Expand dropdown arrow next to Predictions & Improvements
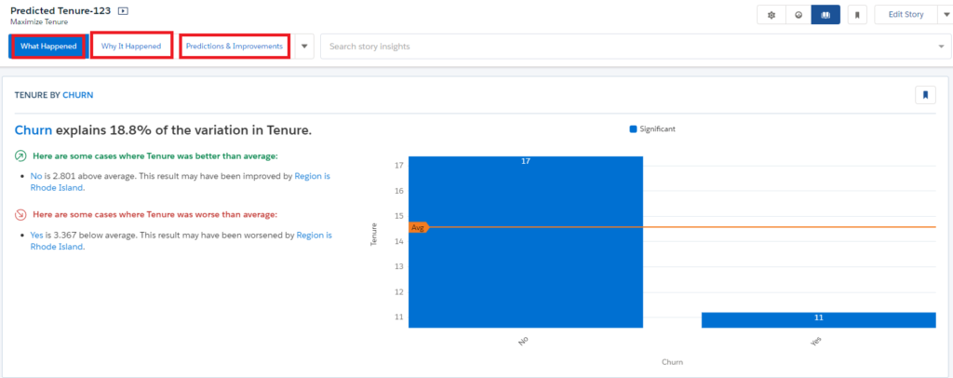This screenshot has height=378, width=953. 304,47
